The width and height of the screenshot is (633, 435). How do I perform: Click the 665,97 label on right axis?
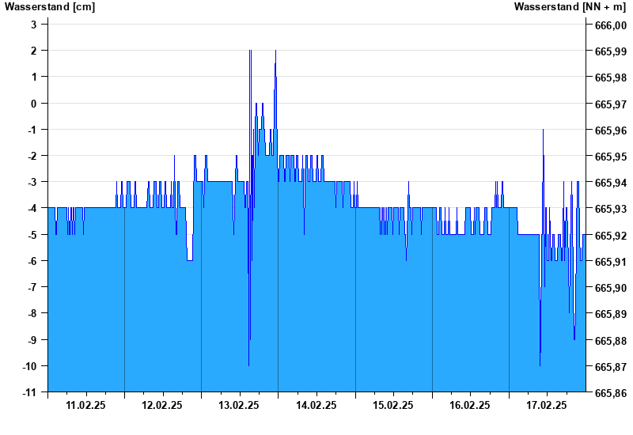point(610,104)
